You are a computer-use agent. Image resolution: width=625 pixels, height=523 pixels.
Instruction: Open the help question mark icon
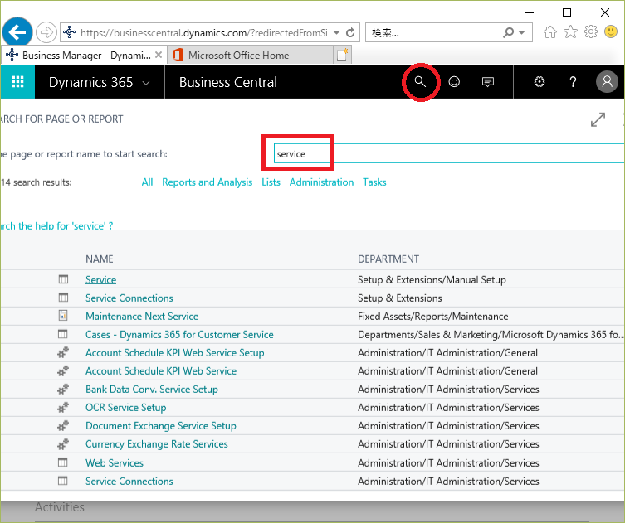(x=573, y=82)
